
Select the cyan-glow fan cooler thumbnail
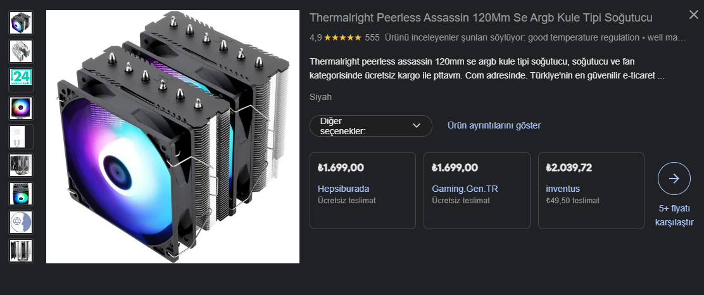pos(21,194)
